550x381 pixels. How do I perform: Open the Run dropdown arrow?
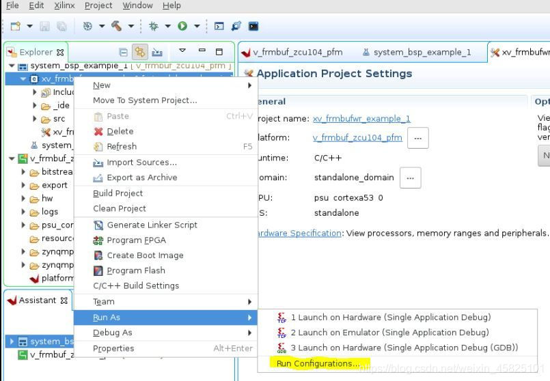click(x=197, y=27)
